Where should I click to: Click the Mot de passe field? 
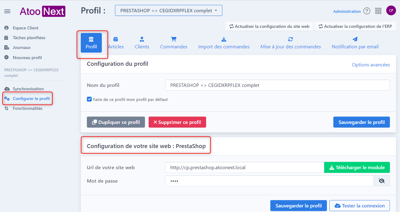pyautogui.click(x=269, y=181)
